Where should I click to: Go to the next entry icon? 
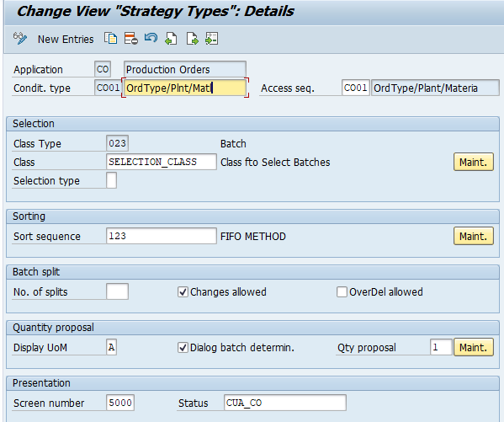point(192,38)
